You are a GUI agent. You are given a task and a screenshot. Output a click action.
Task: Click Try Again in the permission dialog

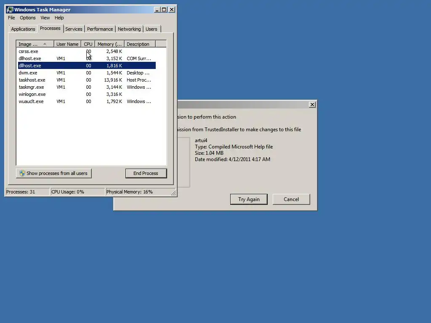tap(249, 199)
